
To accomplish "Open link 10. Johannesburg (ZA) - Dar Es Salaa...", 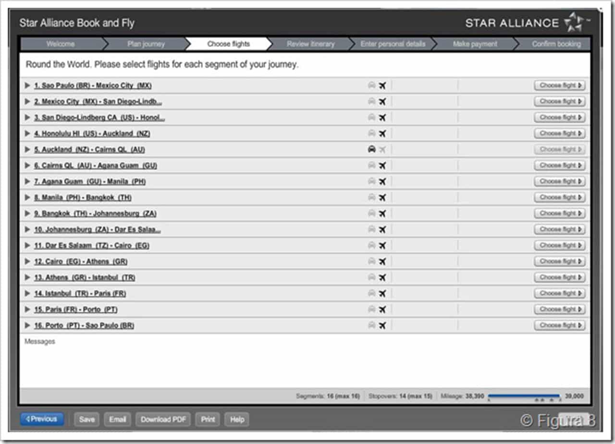I will click(98, 229).
